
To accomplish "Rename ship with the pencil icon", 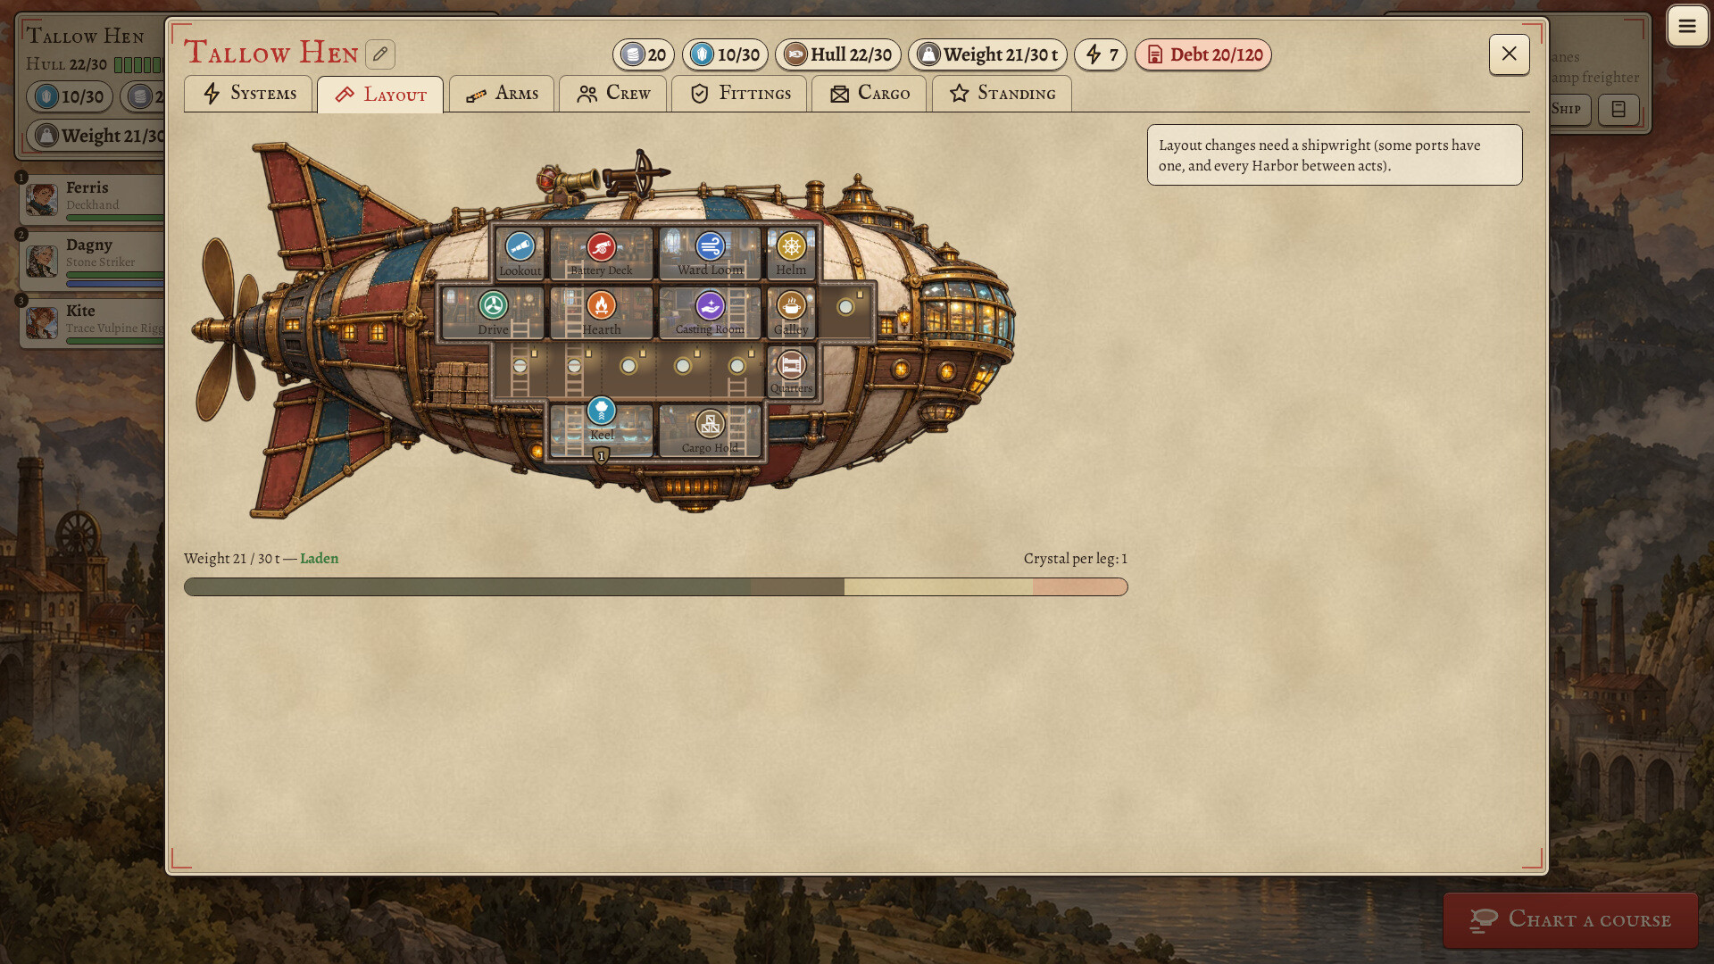I will 380,54.
